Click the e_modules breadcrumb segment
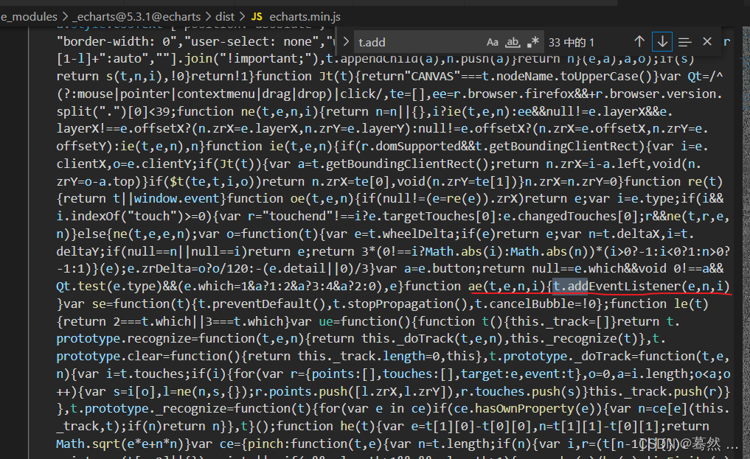The image size is (750, 459). [29, 17]
